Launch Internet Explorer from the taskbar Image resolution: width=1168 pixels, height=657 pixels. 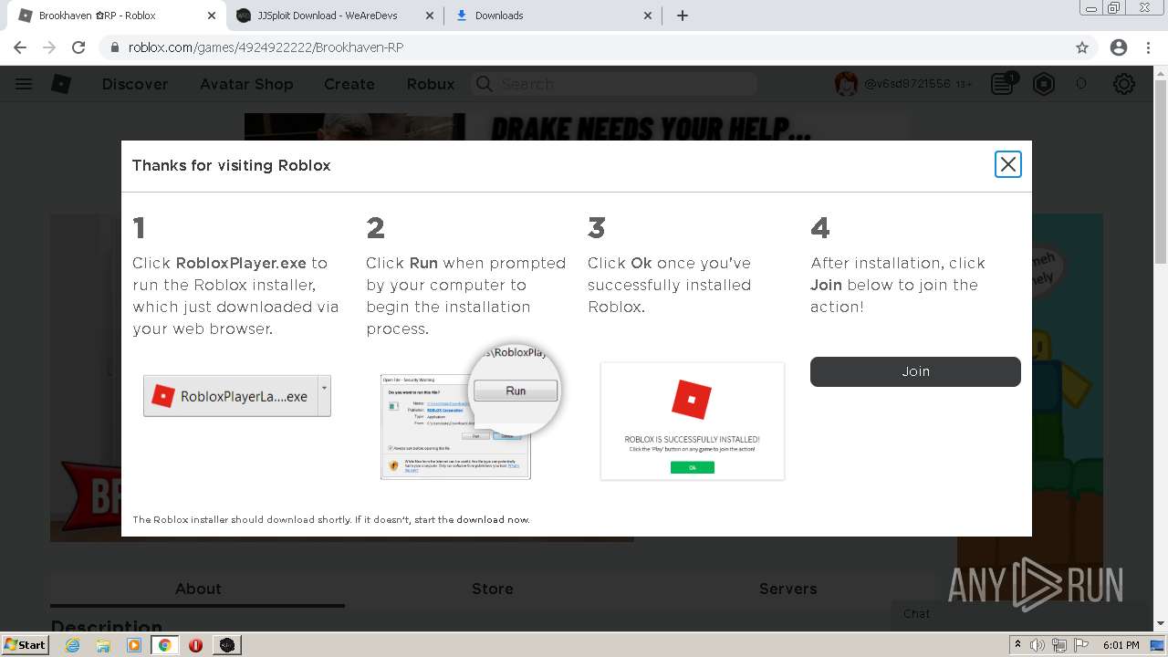[73, 645]
